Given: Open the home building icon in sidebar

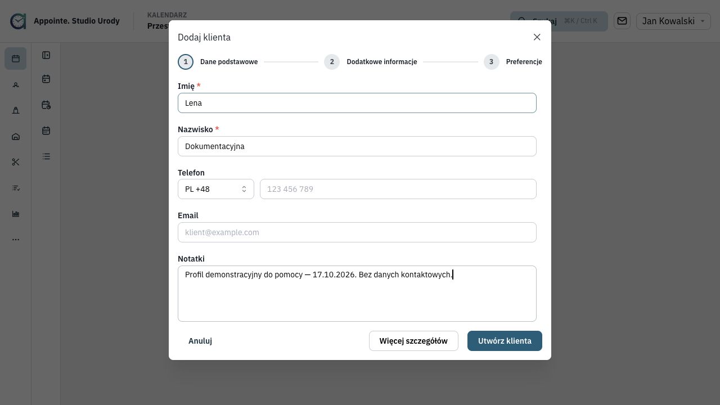Looking at the screenshot, I should 16,136.
